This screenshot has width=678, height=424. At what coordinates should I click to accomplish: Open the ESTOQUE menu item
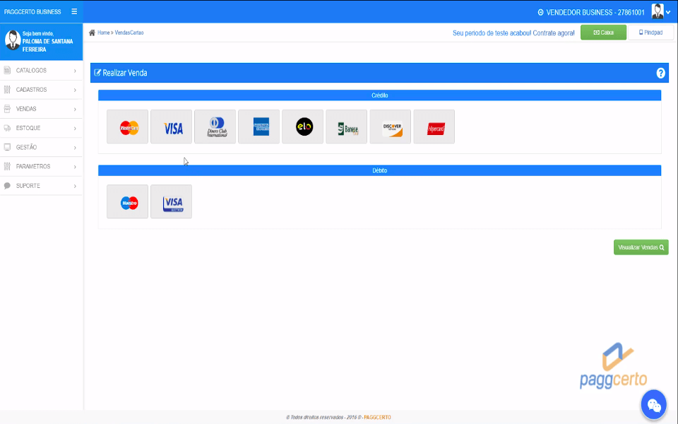pos(41,128)
